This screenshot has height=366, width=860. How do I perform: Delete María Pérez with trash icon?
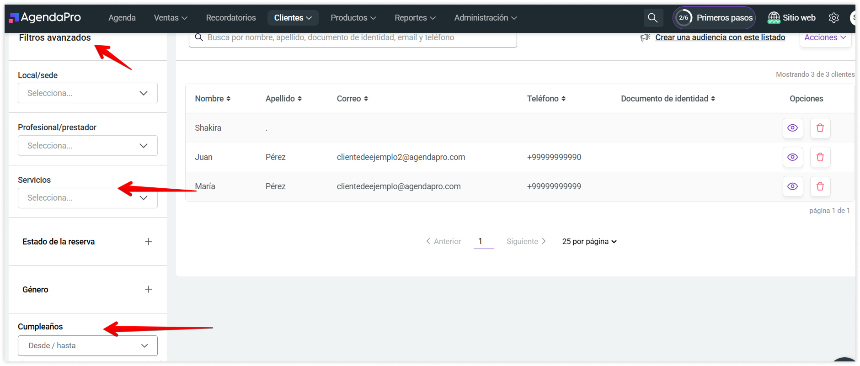tap(820, 186)
